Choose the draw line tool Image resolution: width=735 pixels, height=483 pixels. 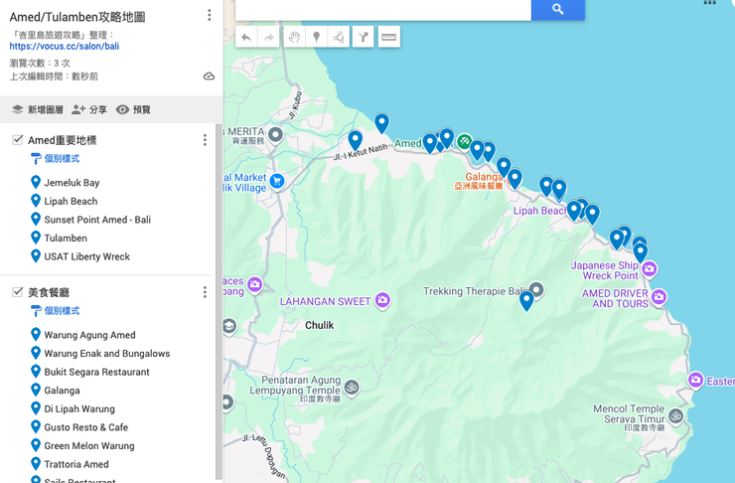tap(340, 38)
